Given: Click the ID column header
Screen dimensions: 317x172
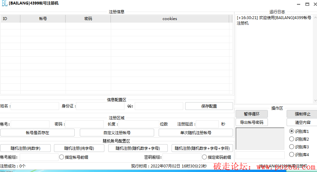Looking at the screenshot, I should [10, 19].
